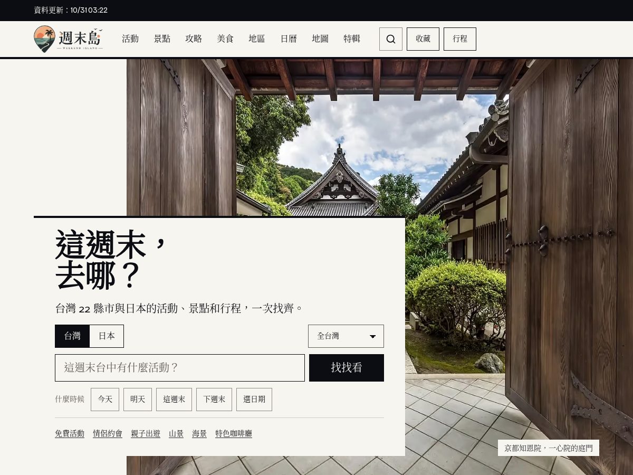633x475 pixels.
Task: Expand the 全台灣 area dropdown
Action: pos(346,336)
